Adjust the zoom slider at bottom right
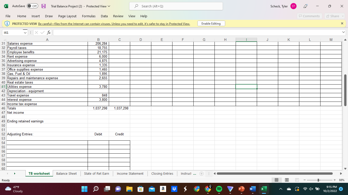Screen dimensions: 348x195 [318, 180]
